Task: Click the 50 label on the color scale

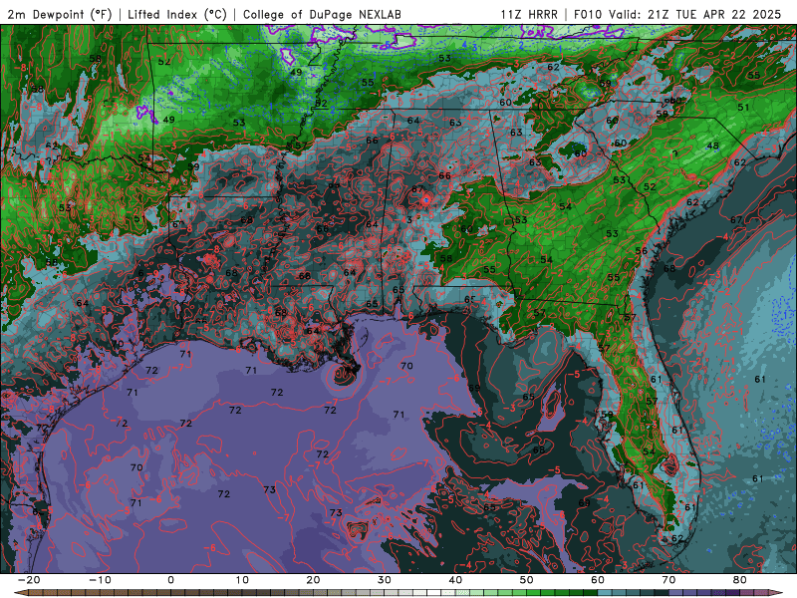Action: tap(527, 580)
